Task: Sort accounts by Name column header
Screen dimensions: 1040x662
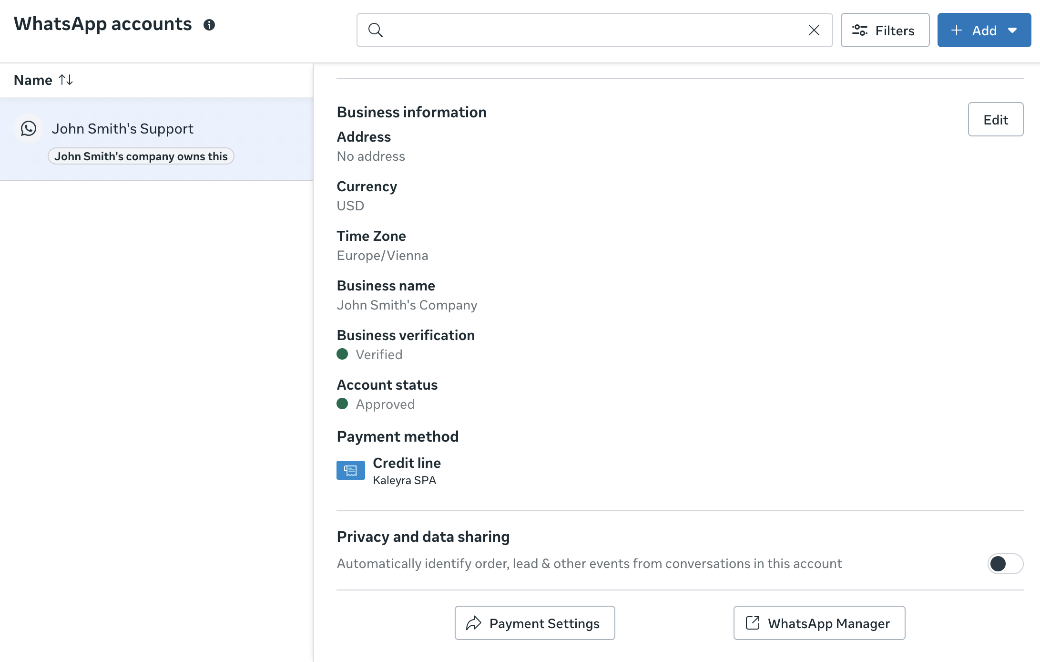Action: tap(33, 80)
